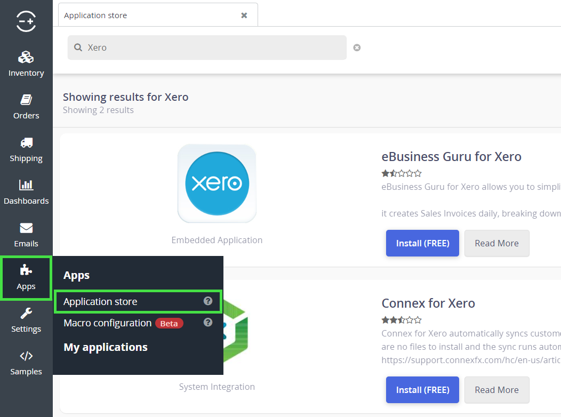Click the Apps menu heading
The image size is (561, 417).
[x=77, y=275]
